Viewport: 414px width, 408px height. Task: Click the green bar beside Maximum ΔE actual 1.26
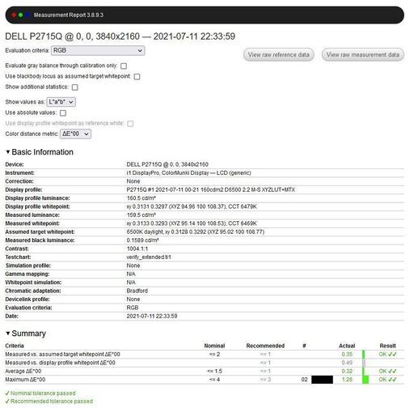click(x=365, y=380)
